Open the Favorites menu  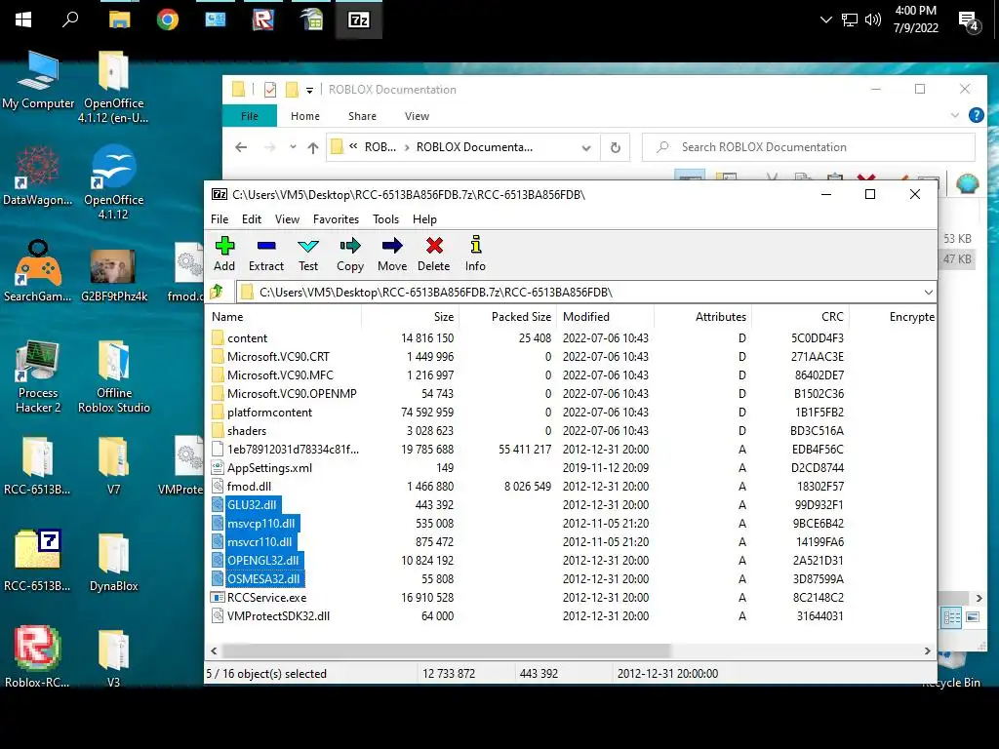(x=336, y=219)
